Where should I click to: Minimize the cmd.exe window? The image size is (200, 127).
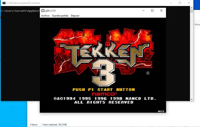171,3
